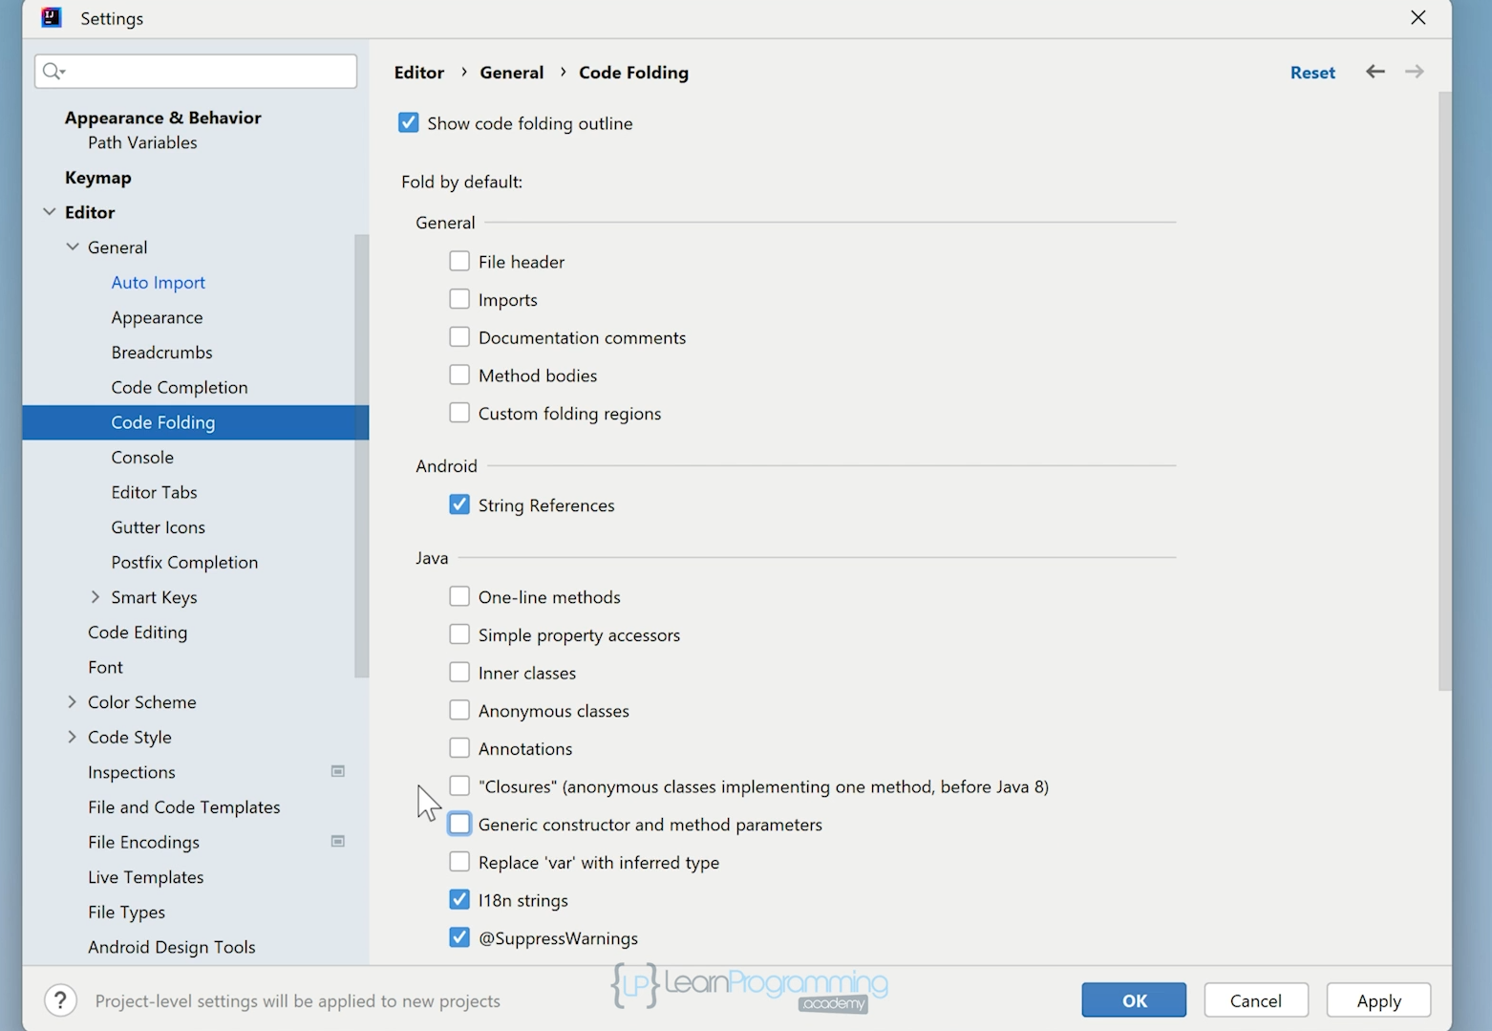Image resolution: width=1492 pixels, height=1031 pixels.
Task: Toggle Show code folding outline
Action: tap(408, 123)
